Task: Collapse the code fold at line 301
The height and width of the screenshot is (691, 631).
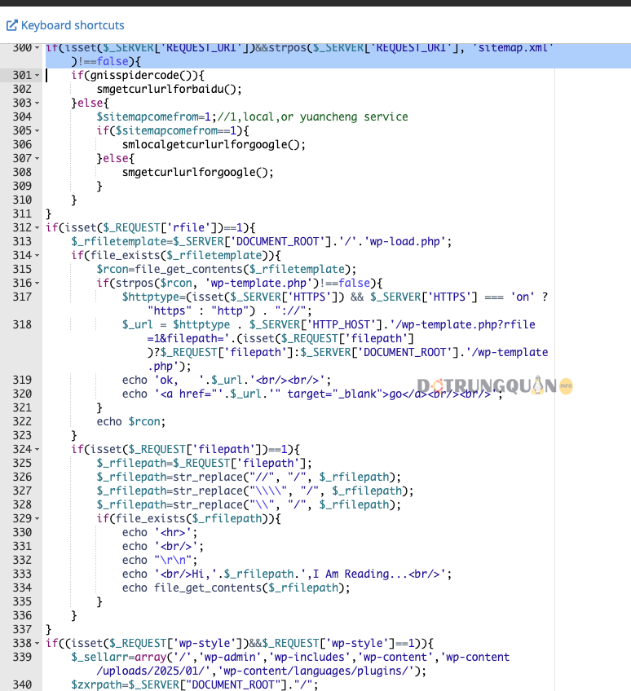Action: point(37,75)
